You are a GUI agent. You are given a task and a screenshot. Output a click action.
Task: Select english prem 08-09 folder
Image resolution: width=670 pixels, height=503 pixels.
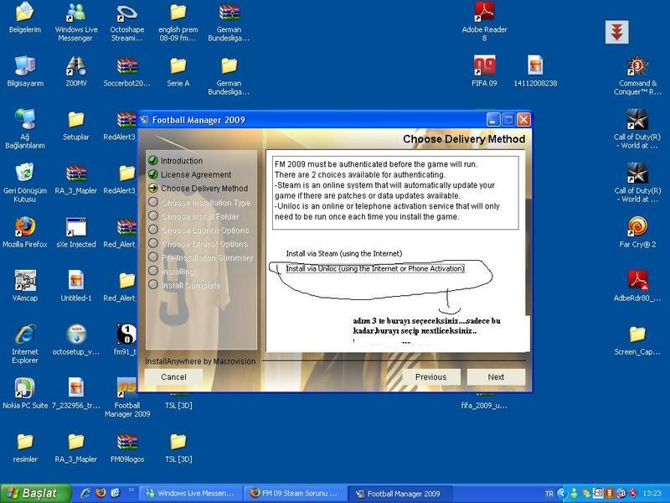click(178, 23)
